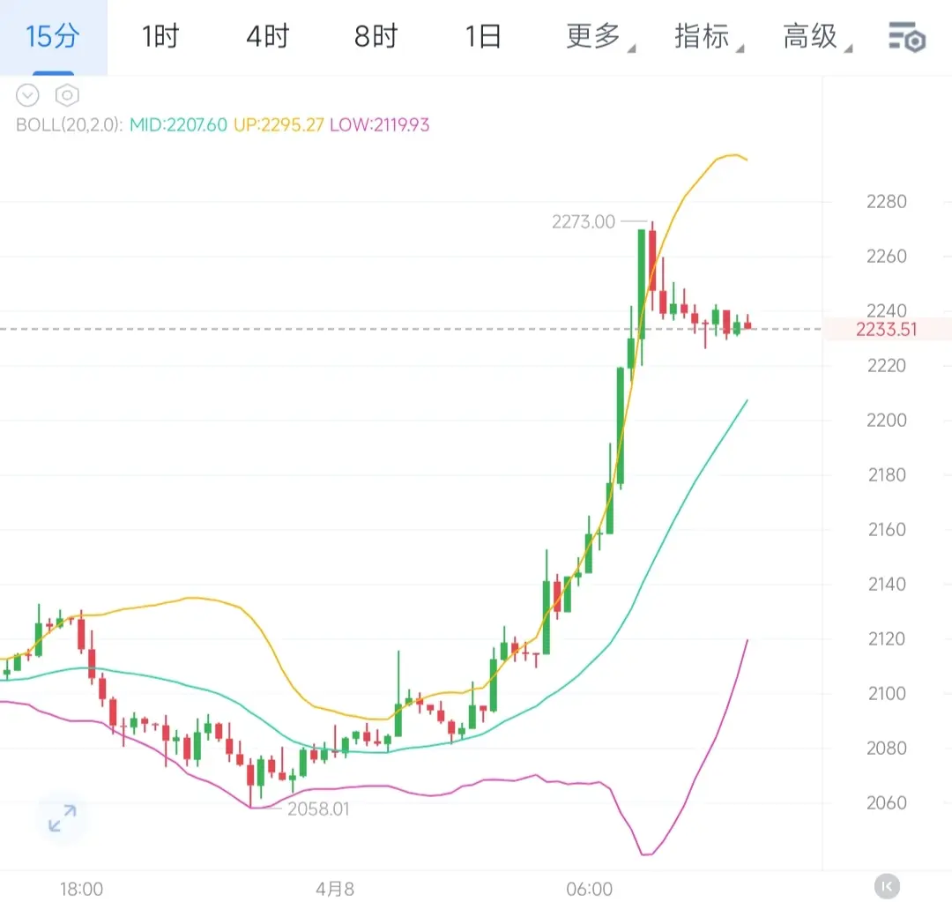Screen dimensions: 952x902
Task: Click the 2160 price axis label
Action: tap(887, 530)
